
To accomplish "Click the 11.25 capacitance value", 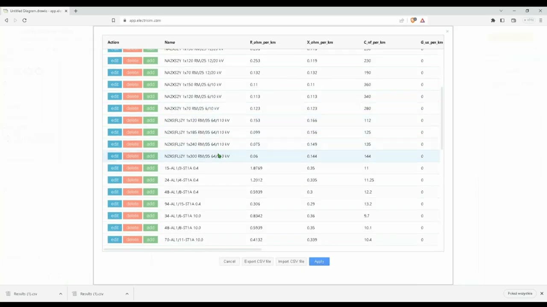I will coord(369,180).
